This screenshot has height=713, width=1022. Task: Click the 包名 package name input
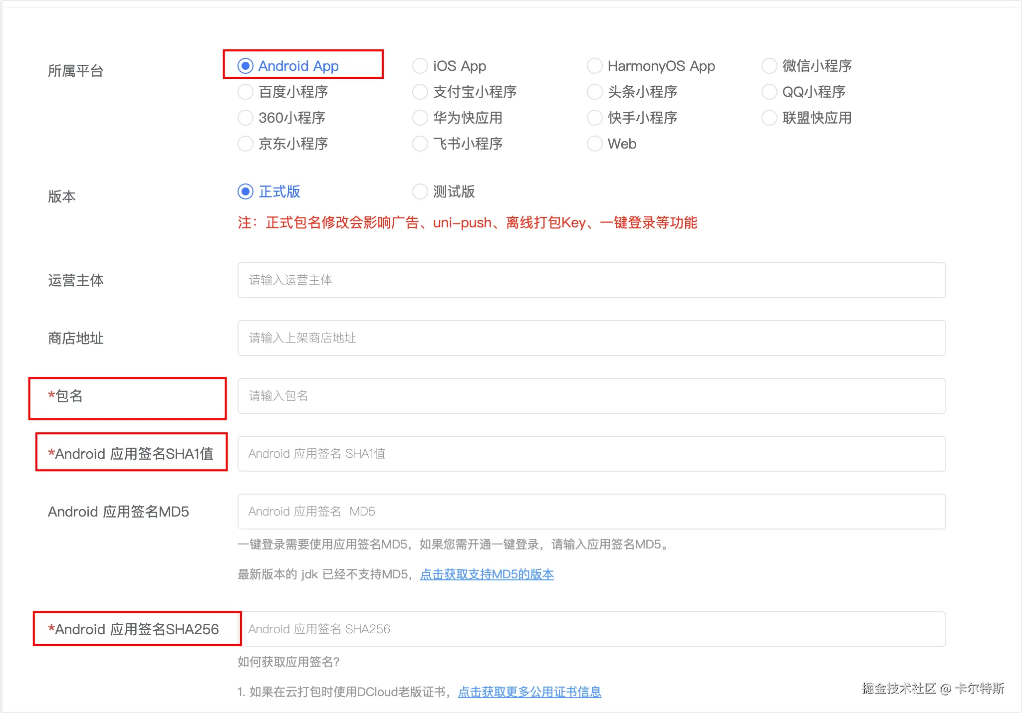coord(591,396)
